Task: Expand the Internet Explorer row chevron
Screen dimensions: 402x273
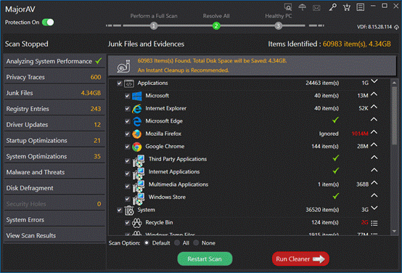Action: click(x=374, y=107)
